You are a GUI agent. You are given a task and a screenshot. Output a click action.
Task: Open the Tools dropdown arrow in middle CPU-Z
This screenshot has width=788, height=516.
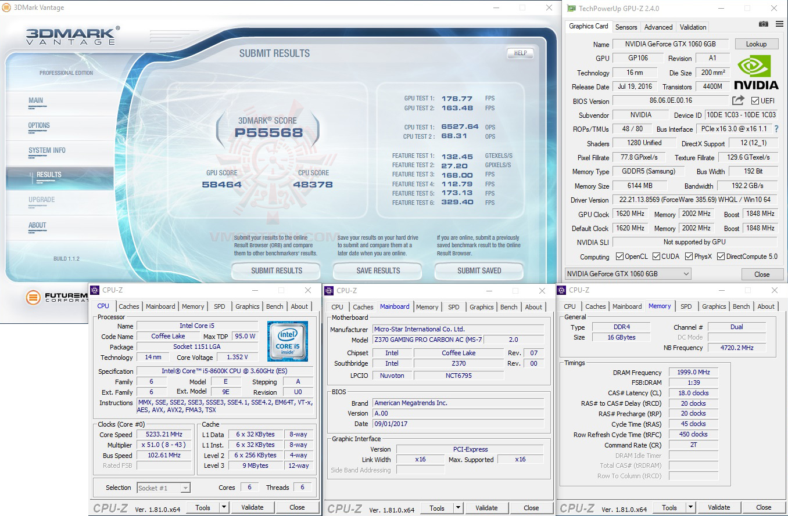[457, 507]
